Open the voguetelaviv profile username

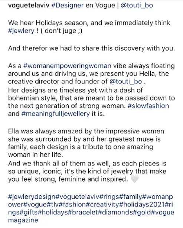point(29,6)
